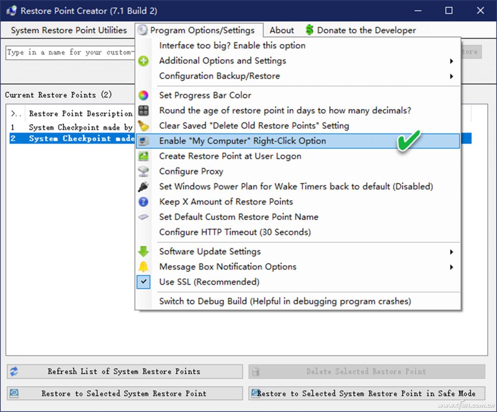Toggle the Use SSL (Recommended) checkbox
Screen dimensions: 497x412
click(x=143, y=282)
